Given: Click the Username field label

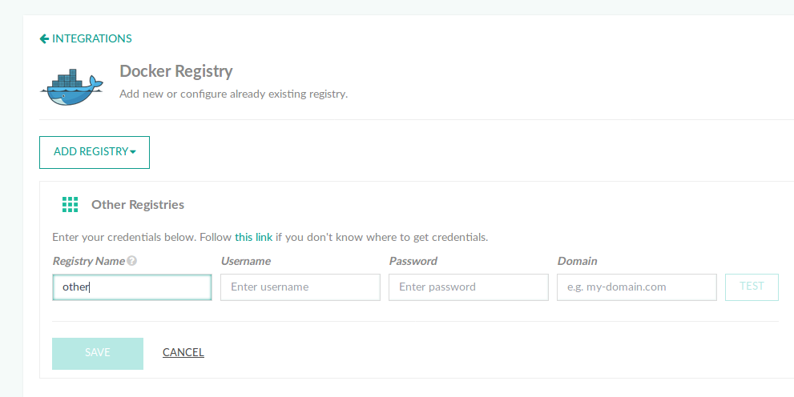Looking at the screenshot, I should [x=245, y=261].
